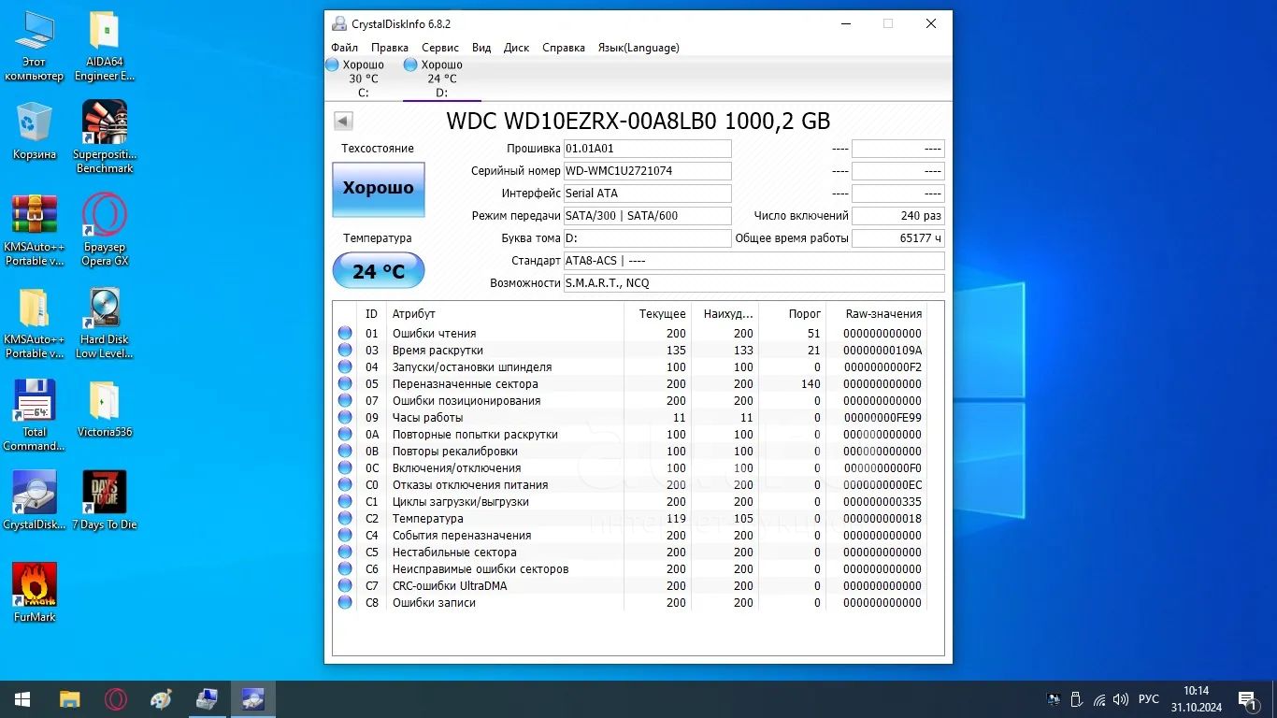Click the Raw-значения column header
Viewport: 1277px width, 718px height.
pyautogui.click(x=883, y=314)
